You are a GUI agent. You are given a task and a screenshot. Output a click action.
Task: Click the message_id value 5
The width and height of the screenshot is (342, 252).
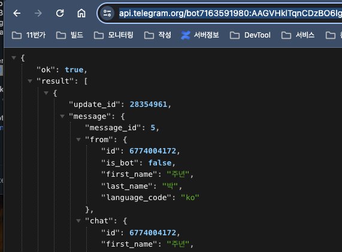pos(153,128)
